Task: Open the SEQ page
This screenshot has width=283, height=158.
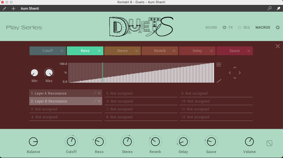Action: [x=246, y=27]
